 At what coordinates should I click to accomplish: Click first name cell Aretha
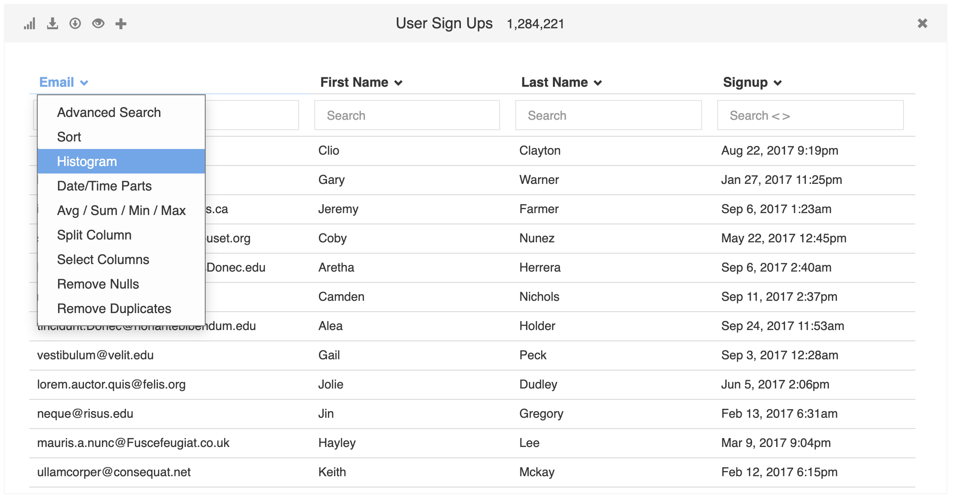tap(336, 267)
